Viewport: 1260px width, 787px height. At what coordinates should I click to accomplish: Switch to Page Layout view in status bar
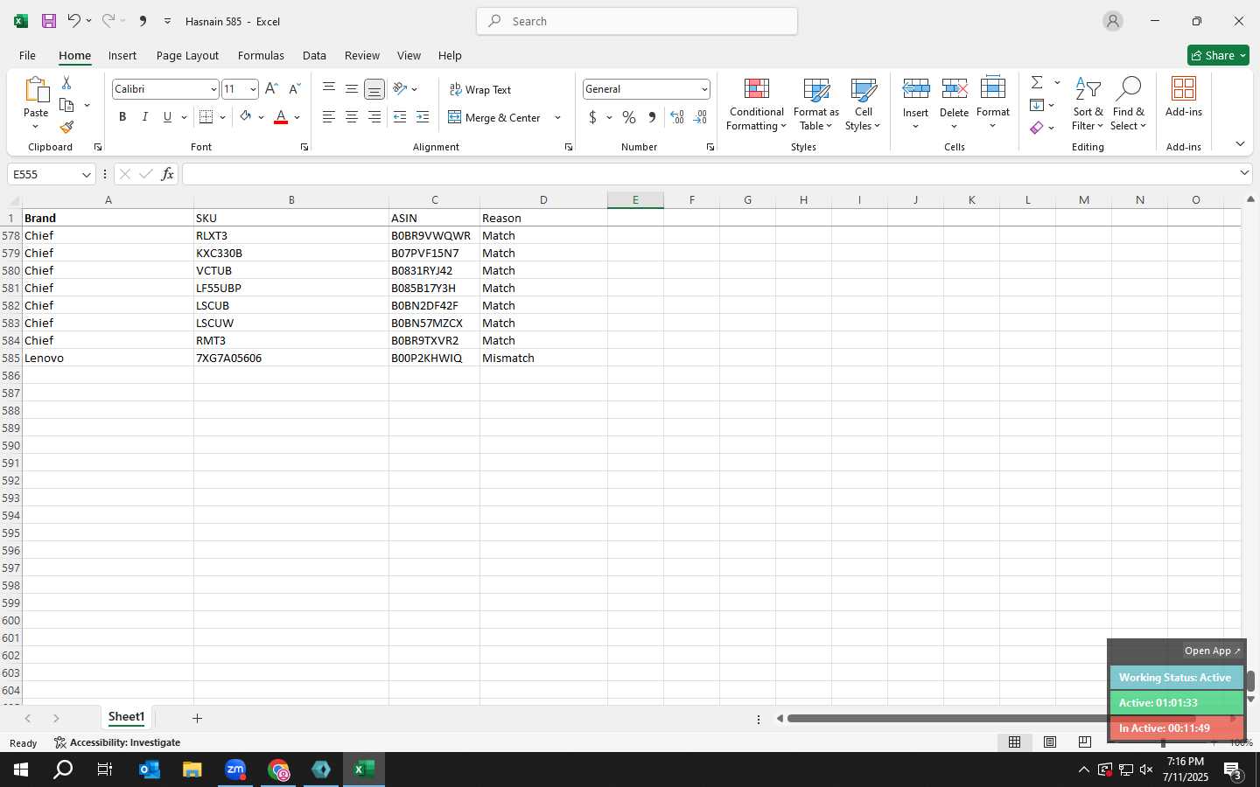[x=1050, y=742]
